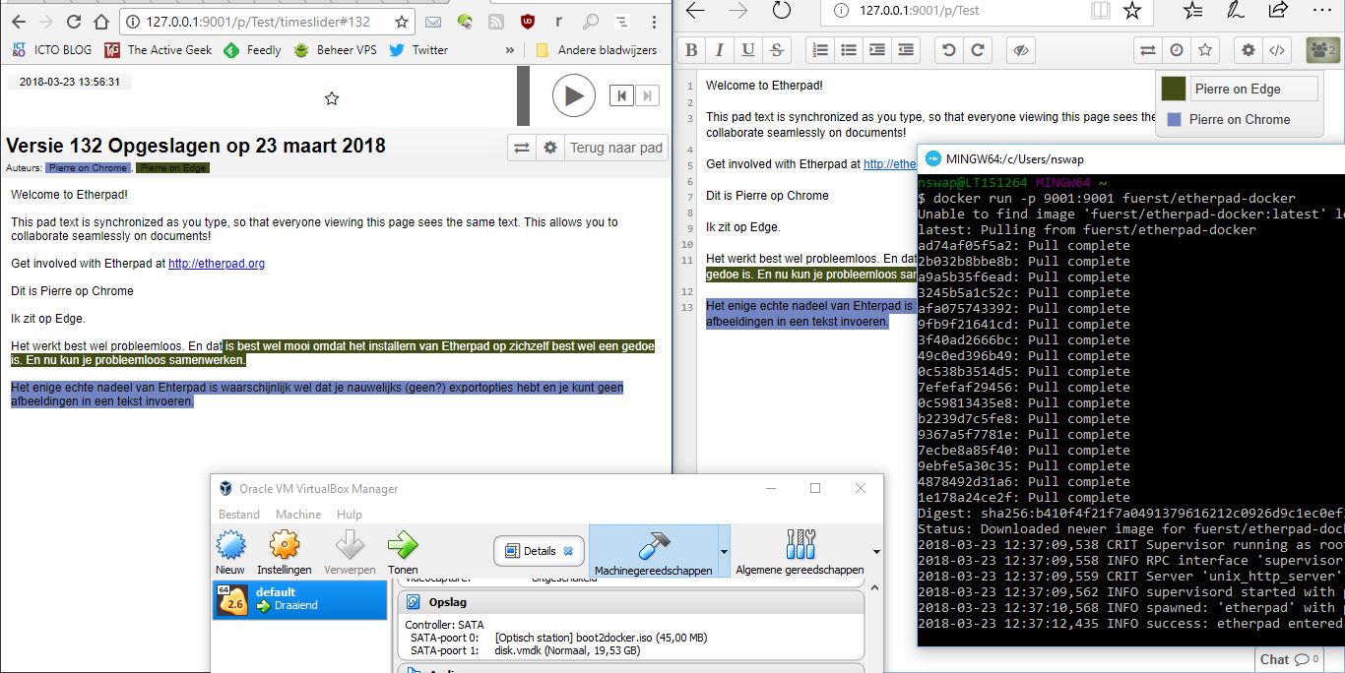Open Instellingen for selected VM

coord(285,552)
